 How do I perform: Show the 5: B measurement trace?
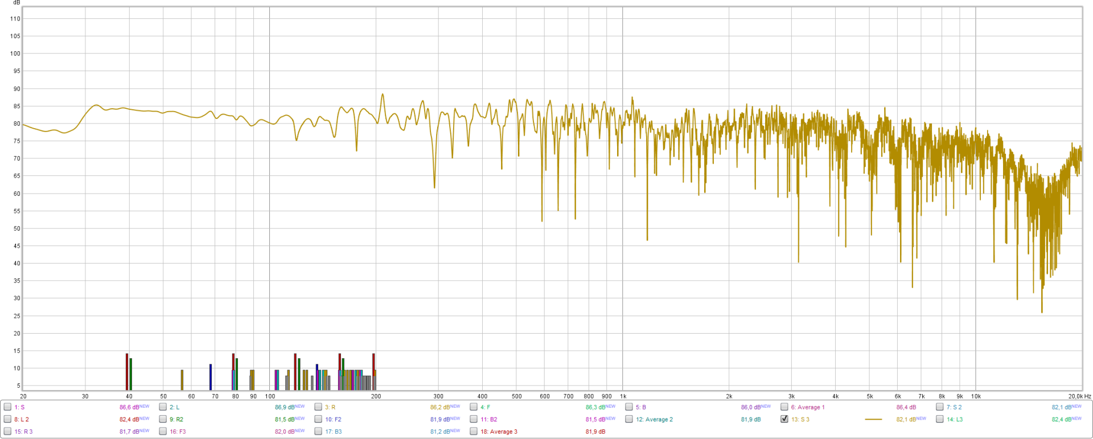629,407
